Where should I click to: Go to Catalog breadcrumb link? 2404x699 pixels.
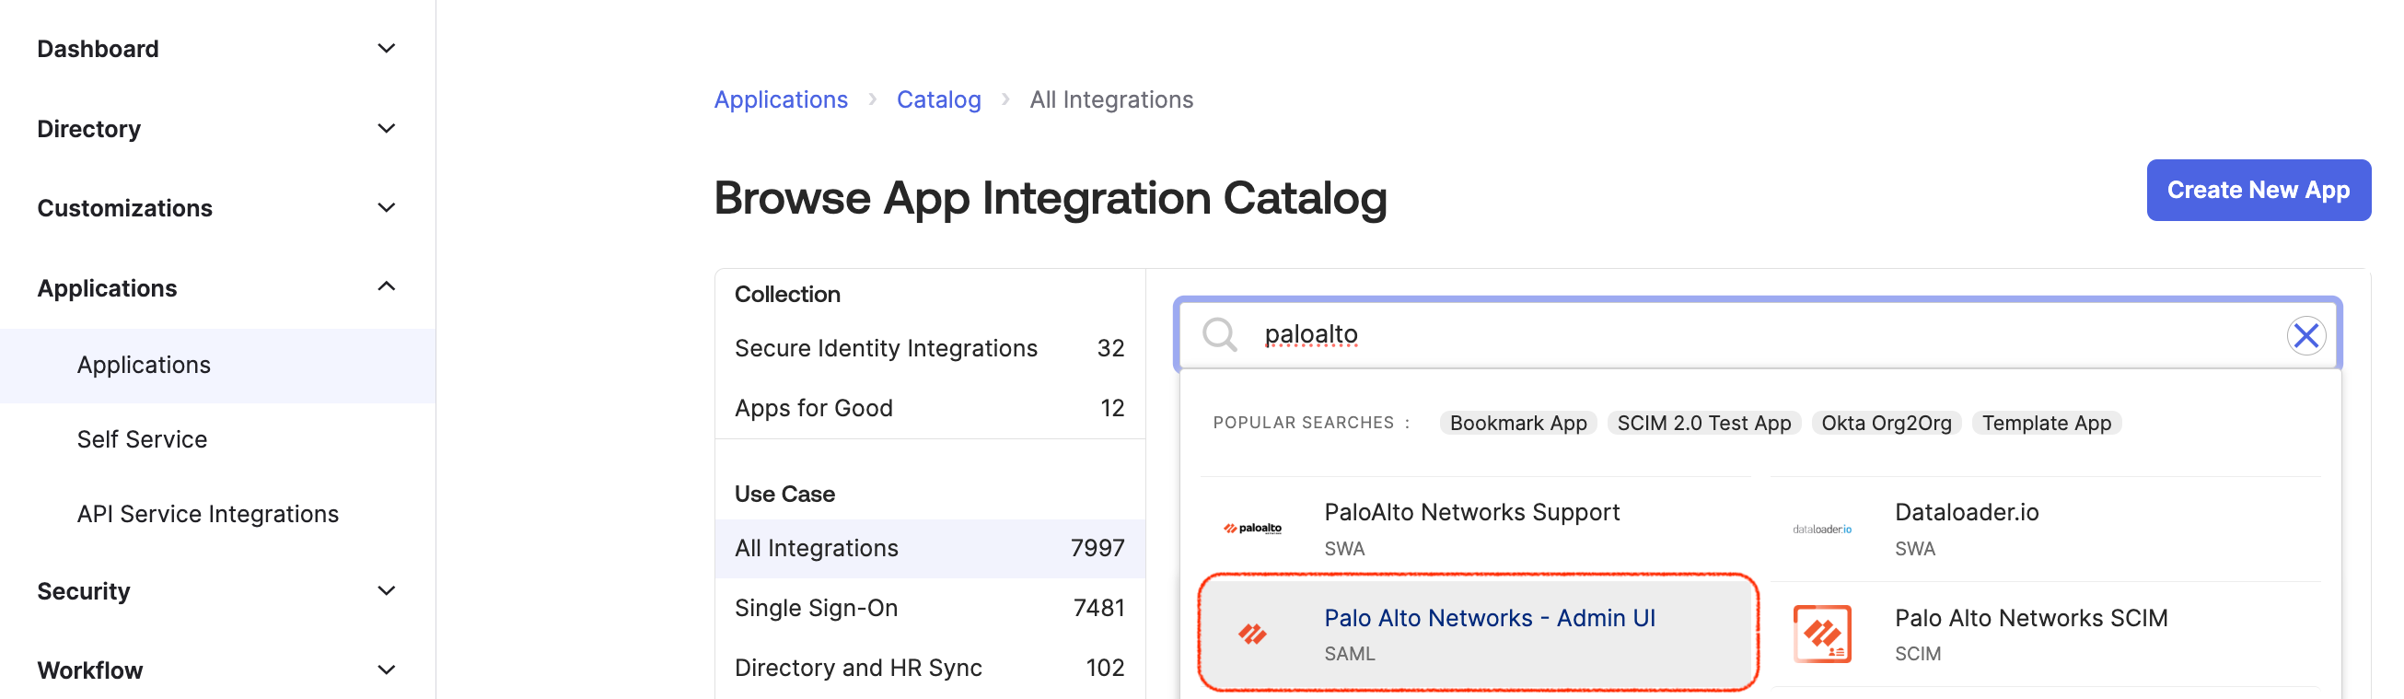(x=938, y=99)
